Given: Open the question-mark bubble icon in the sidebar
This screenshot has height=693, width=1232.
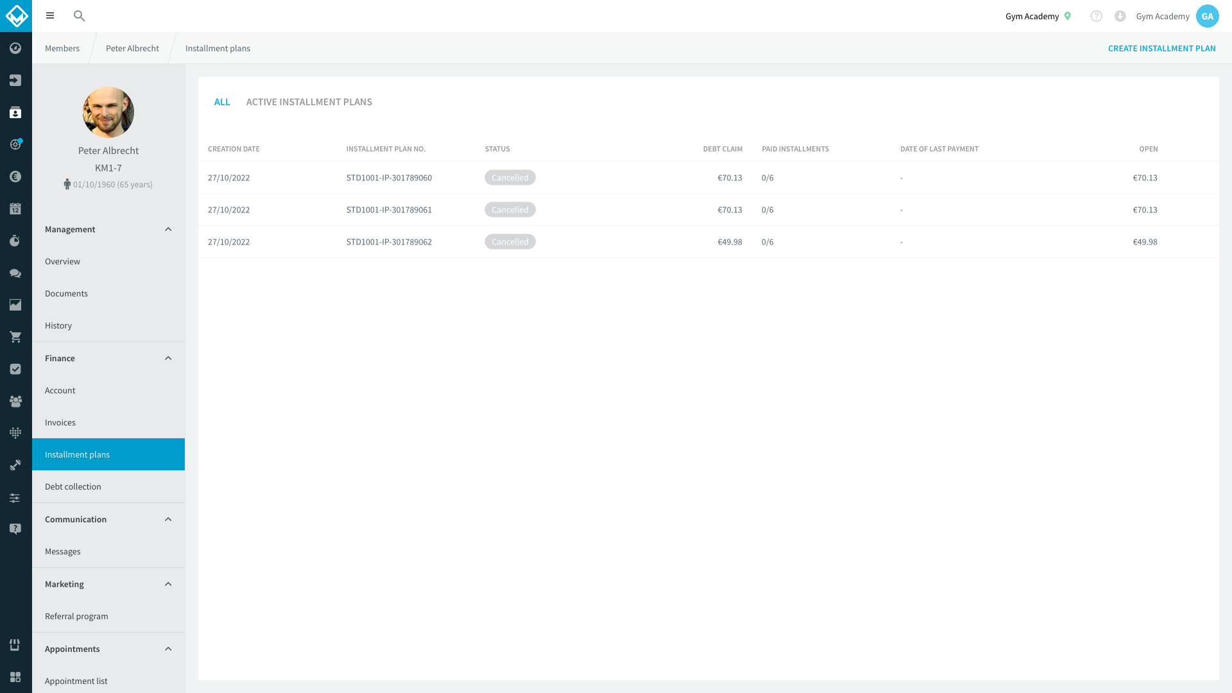Looking at the screenshot, I should tap(15, 529).
